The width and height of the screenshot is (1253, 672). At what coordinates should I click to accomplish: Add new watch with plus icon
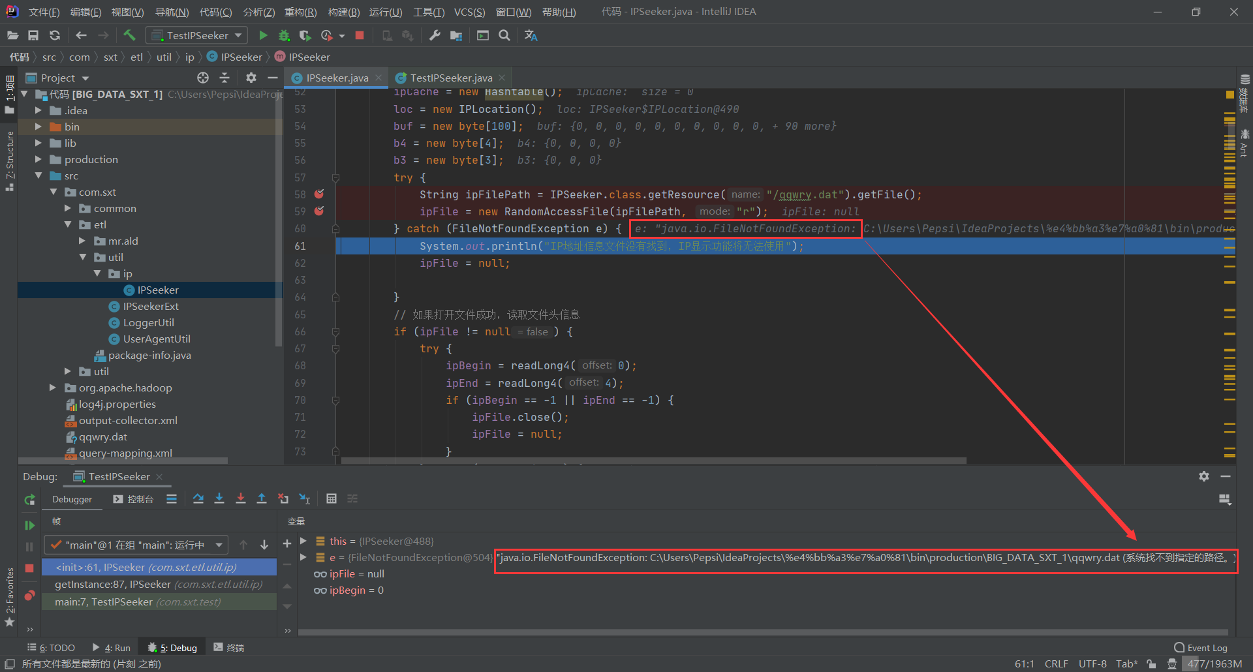(x=287, y=543)
